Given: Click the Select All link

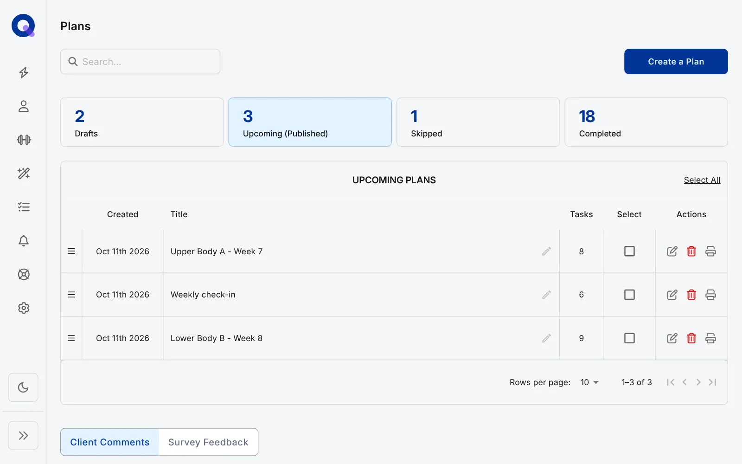Looking at the screenshot, I should click(702, 180).
